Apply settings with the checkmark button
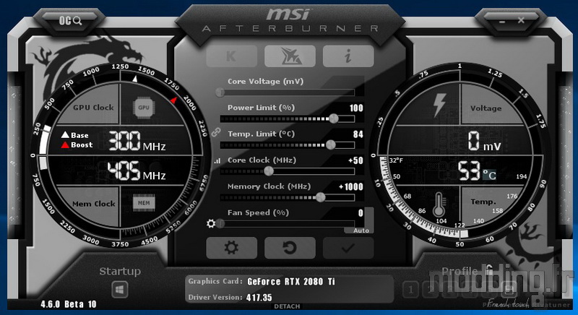This screenshot has width=578, height=315. 348,248
